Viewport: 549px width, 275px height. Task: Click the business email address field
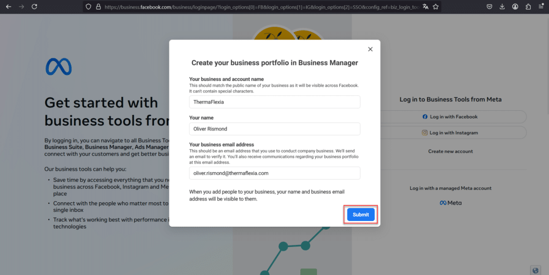pos(274,173)
